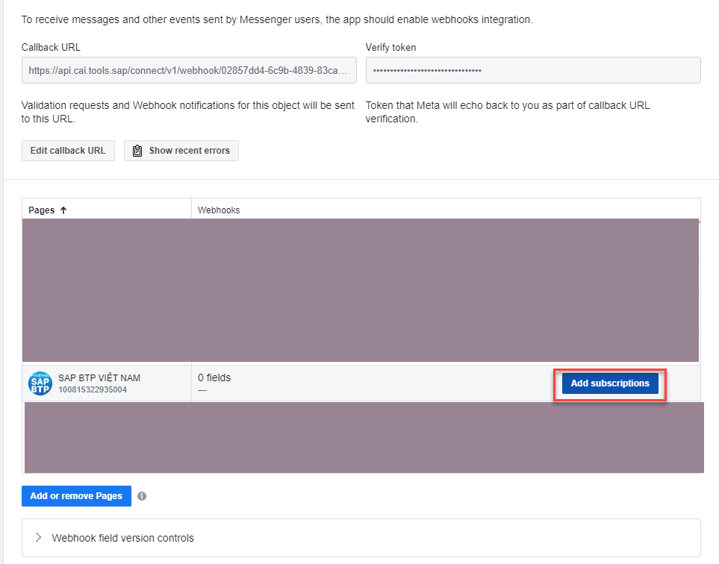719x564 pixels.
Task: Click the Verify token label
Action: (390, 48)
